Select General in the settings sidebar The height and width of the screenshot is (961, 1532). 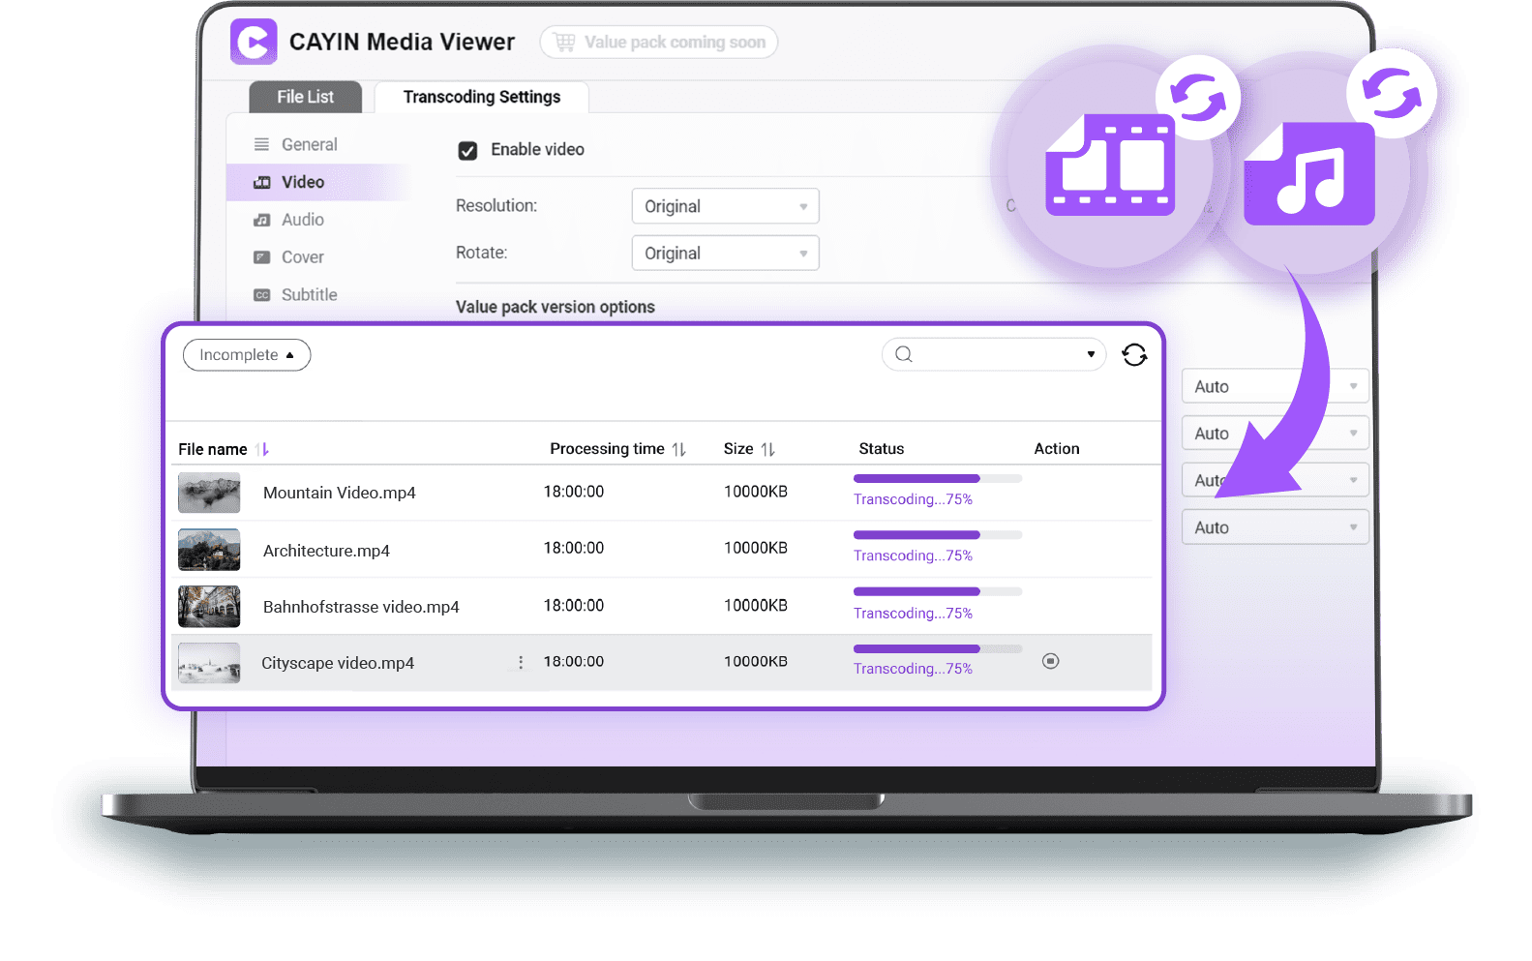[309, 144]
